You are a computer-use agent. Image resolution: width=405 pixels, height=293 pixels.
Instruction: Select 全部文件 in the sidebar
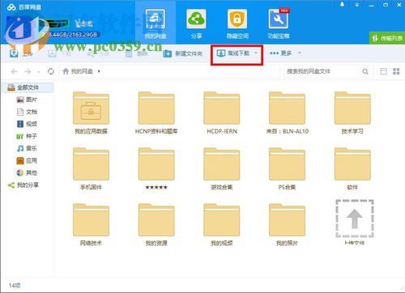[28, 87]
